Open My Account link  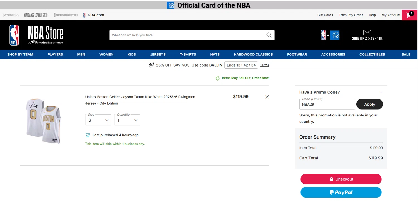coord(391,15)
